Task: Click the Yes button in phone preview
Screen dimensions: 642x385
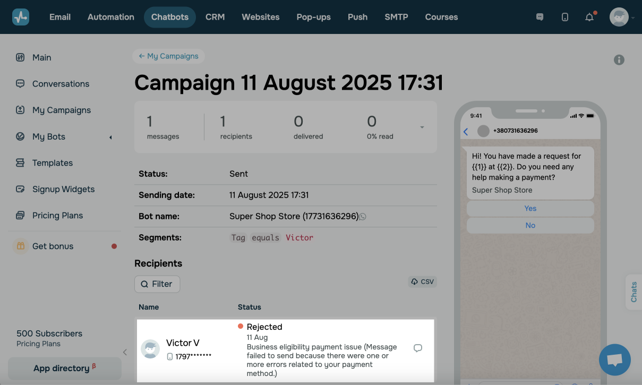Action: point(530,209)
